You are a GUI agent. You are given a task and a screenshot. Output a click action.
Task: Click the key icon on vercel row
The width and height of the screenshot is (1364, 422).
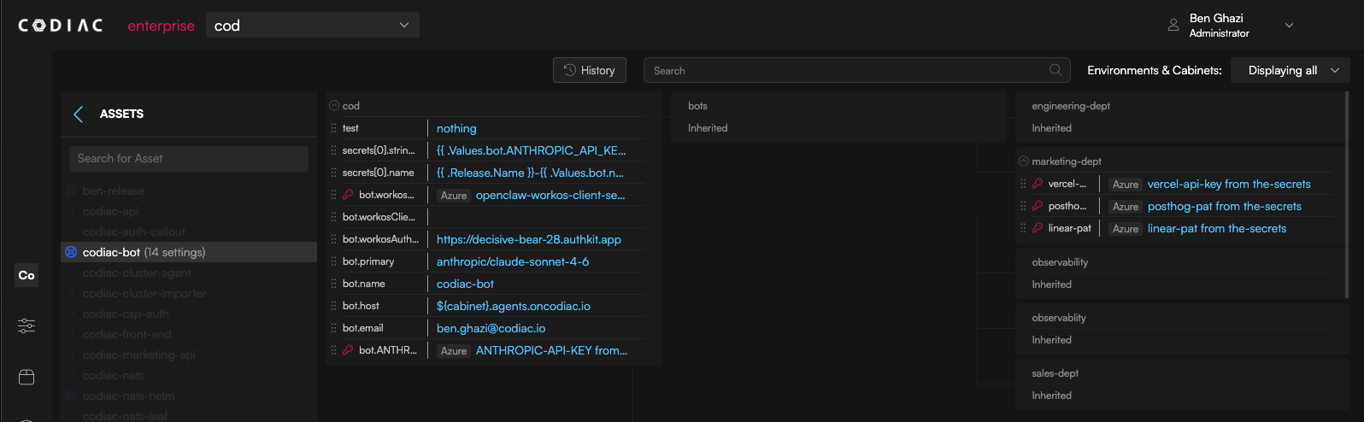coord(1038,184)
